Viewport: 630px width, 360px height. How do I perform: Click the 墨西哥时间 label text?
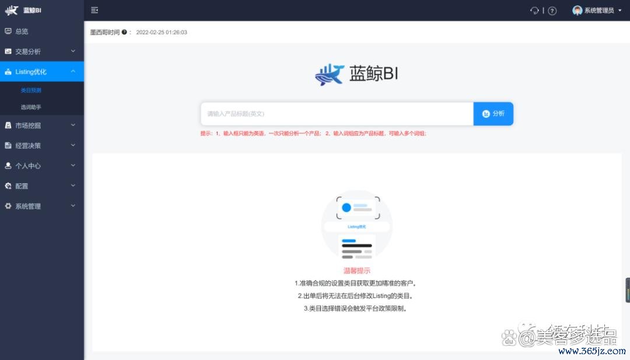click(x=105, y=32)
